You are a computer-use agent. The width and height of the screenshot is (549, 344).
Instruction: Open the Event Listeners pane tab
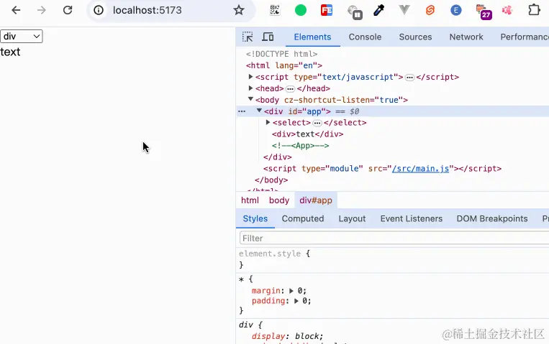click(412, 218)
